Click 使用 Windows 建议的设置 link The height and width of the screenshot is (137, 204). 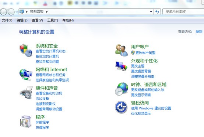pyautogui.click(x=151, y=108)
